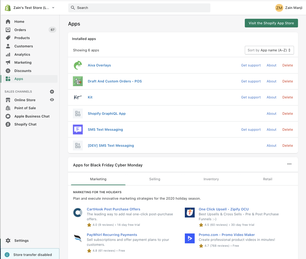Click About for Draft And Custom Orders

[x=272, y=81]
